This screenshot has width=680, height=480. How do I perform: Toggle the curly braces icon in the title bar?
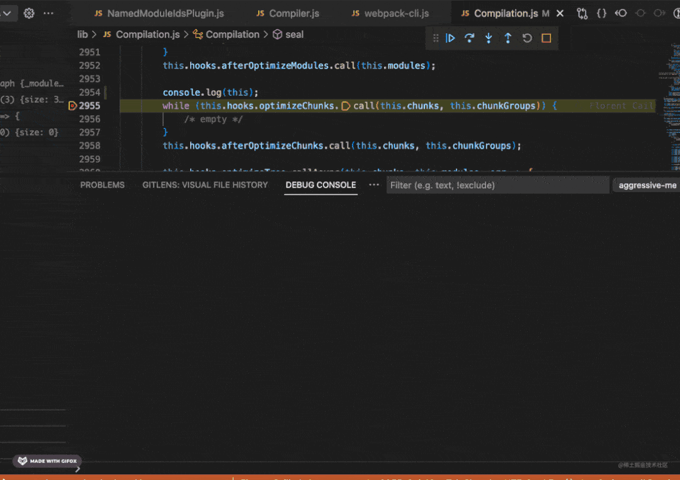pyautogui.click(x=601, y=13)
